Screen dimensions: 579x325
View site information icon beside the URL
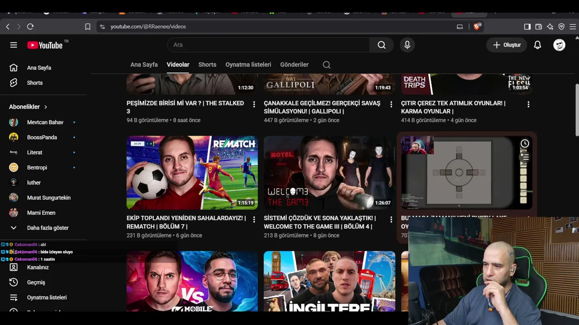pos(102,27)
